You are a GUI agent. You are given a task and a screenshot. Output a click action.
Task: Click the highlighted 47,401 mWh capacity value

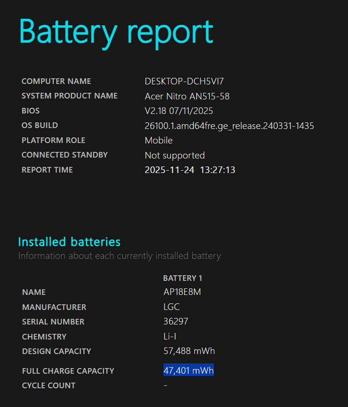pos(188,371)
